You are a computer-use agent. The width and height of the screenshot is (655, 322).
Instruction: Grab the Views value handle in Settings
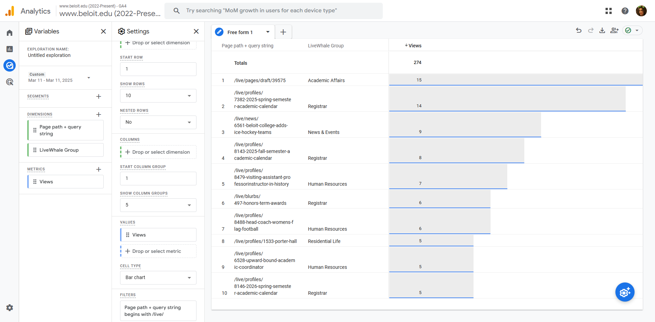click(x=128, y=235)
